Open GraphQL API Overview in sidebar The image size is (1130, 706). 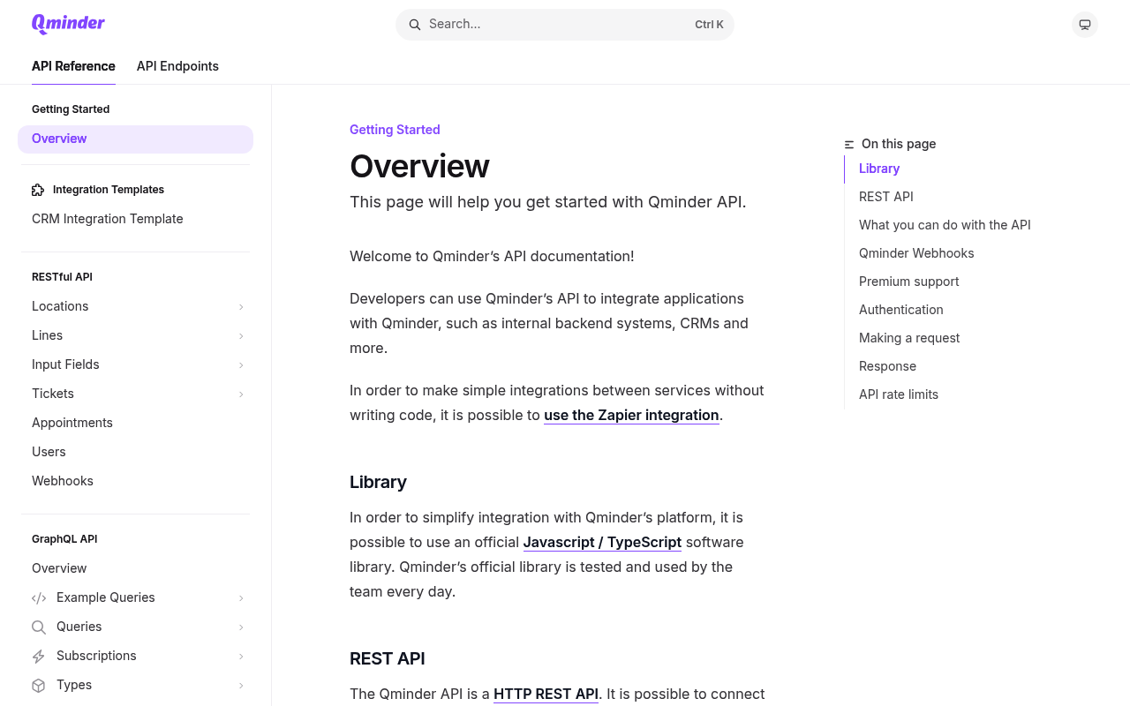point(135,568)
